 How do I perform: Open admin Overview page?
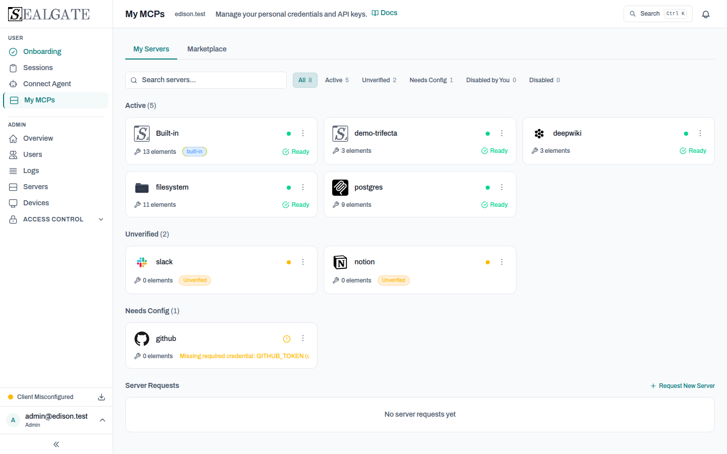tap(56, 138)
